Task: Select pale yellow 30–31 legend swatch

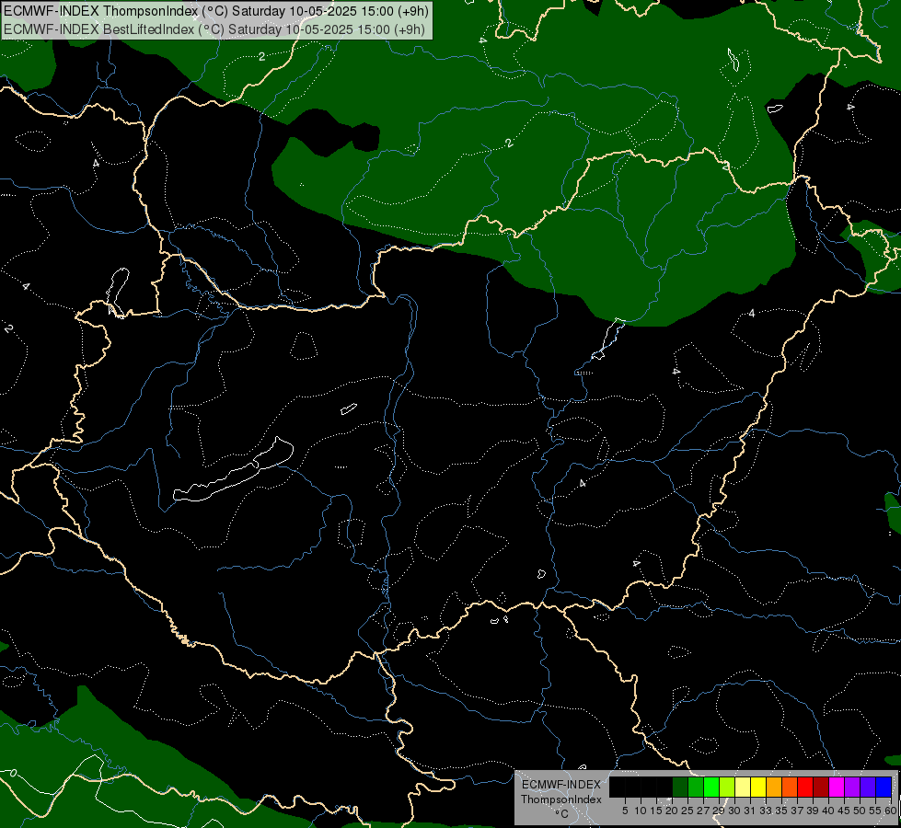Action: (743, 787)
